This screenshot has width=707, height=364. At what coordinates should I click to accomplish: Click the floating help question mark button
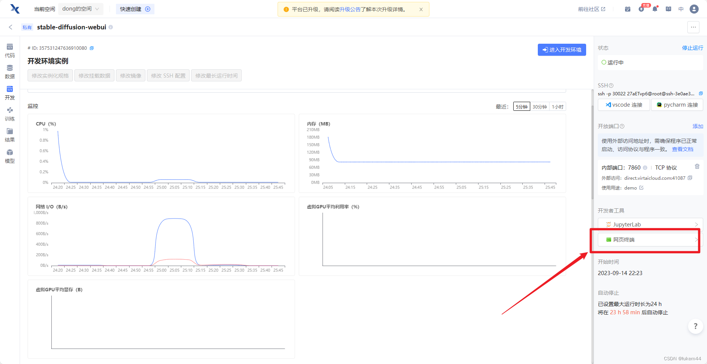695,326
